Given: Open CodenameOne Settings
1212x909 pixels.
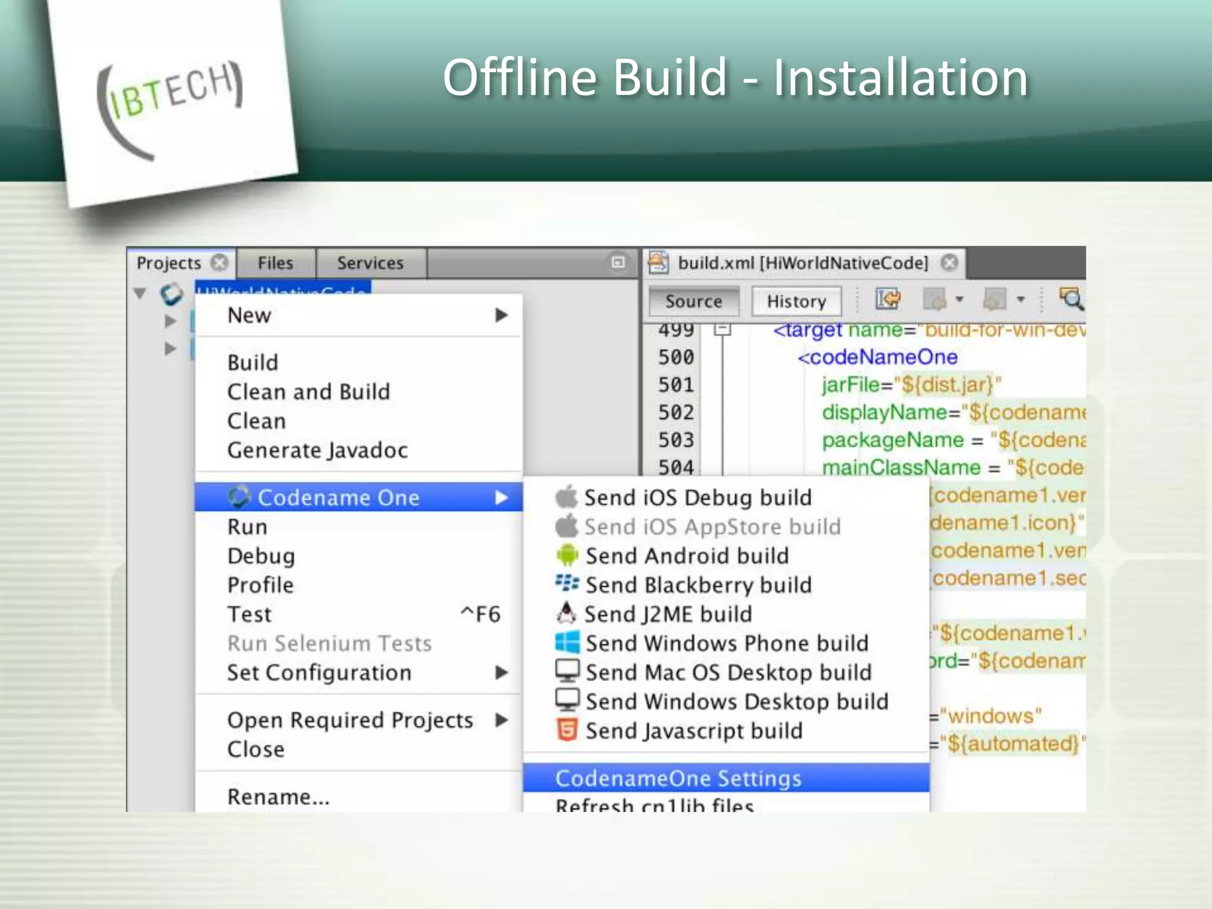Looking at the screenshot, I should click(x=726, y=778).
